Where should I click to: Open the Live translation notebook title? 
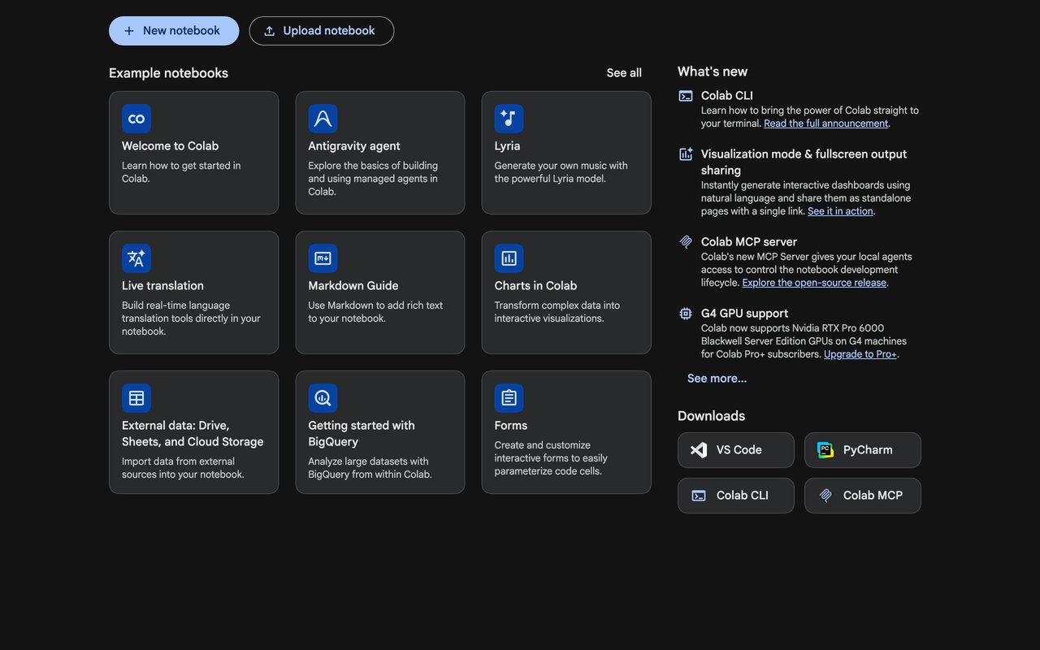(162, 286)
